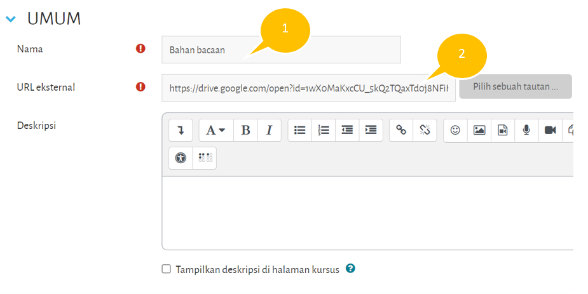Screen dimensions: 588x294
Task: Click the indent button
Action: pyautogui.click(x=371, y=130)
